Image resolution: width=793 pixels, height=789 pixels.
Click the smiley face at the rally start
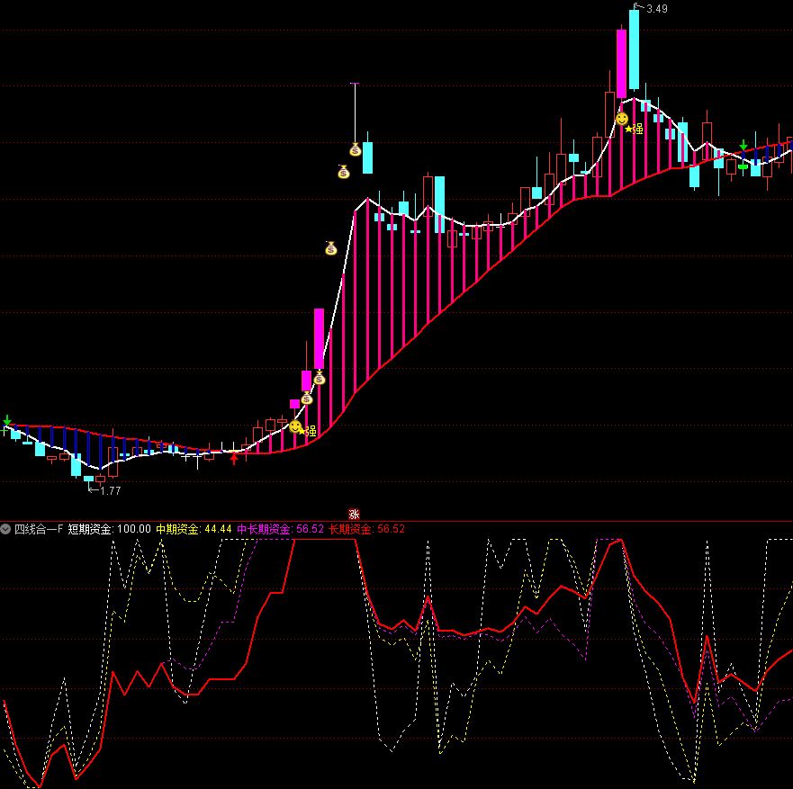pyautogui.click(x=295, y=426)
